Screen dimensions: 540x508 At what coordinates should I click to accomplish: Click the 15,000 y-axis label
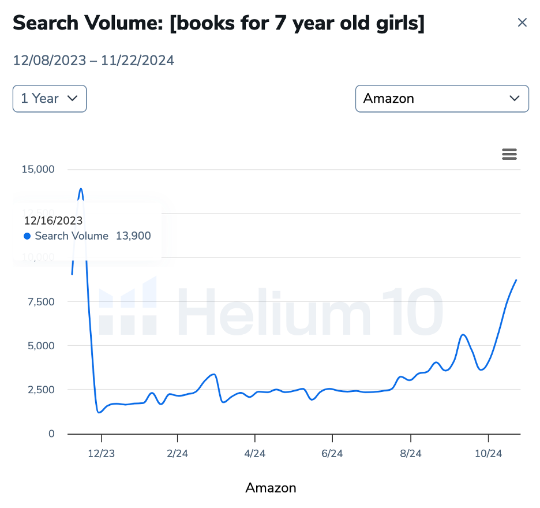(37, 169)
